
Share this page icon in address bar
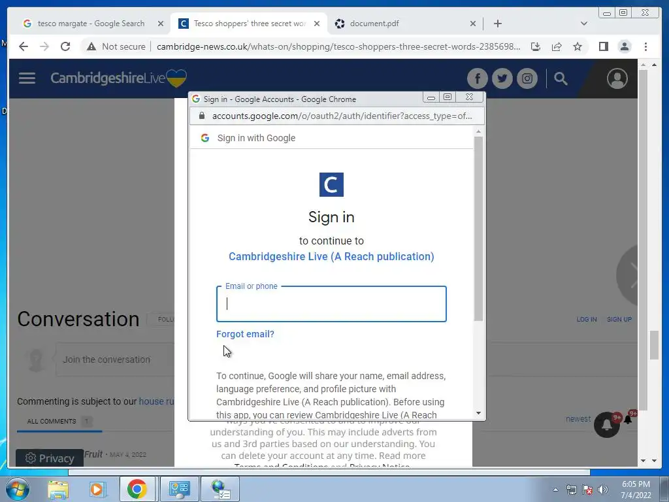(557, 46)
